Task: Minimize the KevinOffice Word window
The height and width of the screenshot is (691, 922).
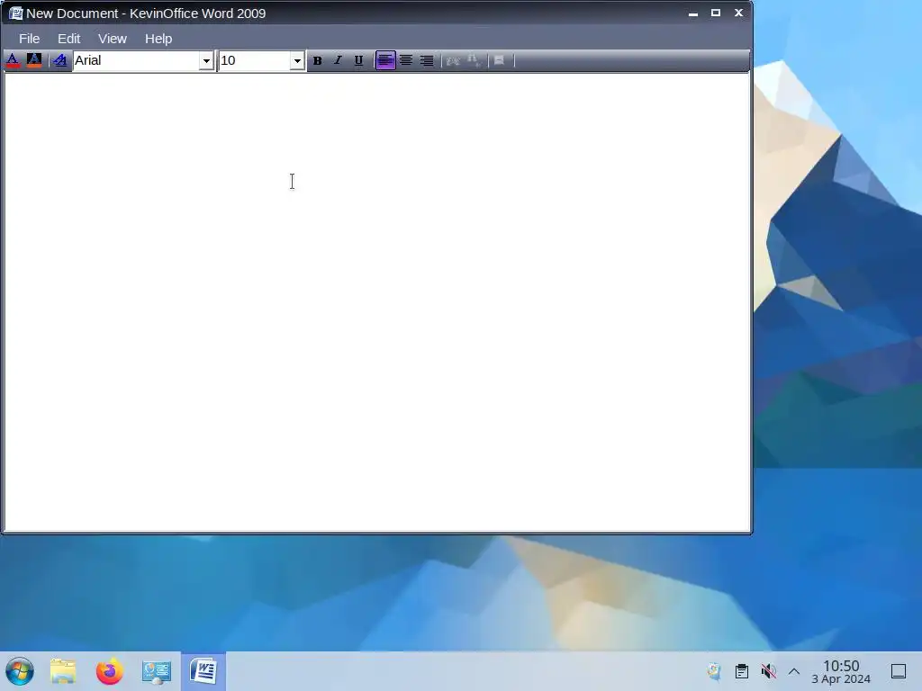Action: (693, 13)
